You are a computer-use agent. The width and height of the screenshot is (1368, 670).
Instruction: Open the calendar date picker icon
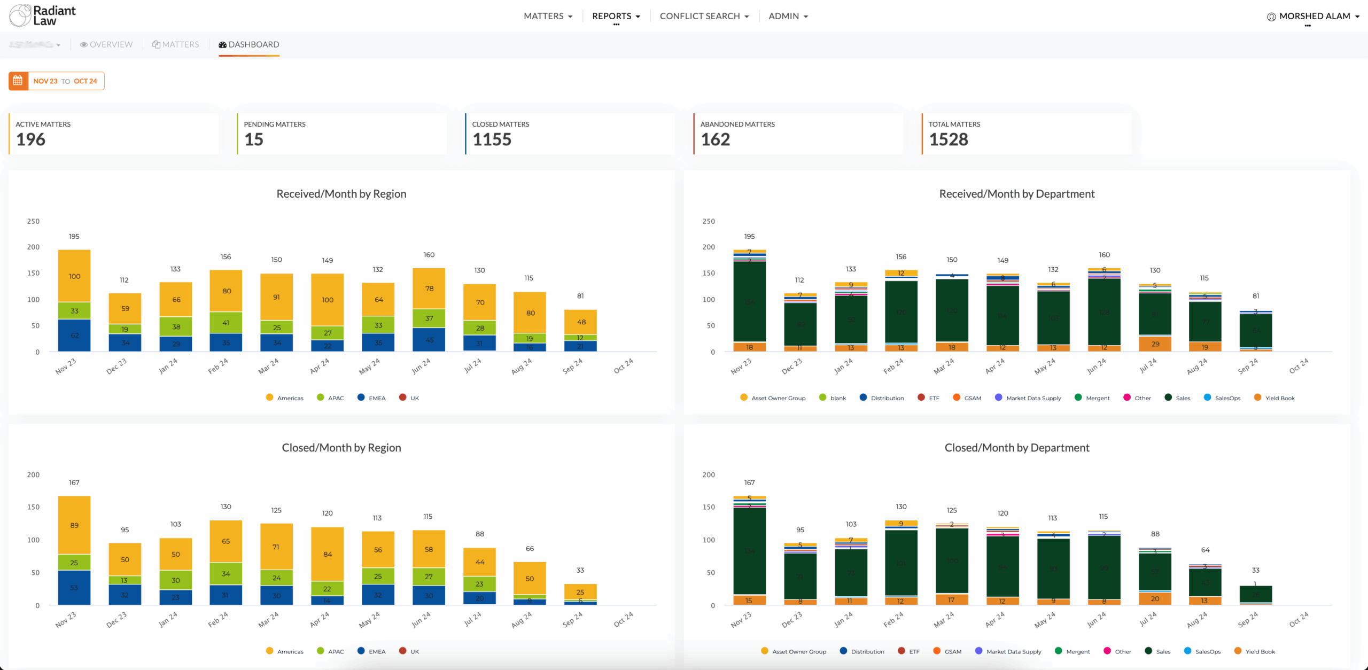pos(18,81)
